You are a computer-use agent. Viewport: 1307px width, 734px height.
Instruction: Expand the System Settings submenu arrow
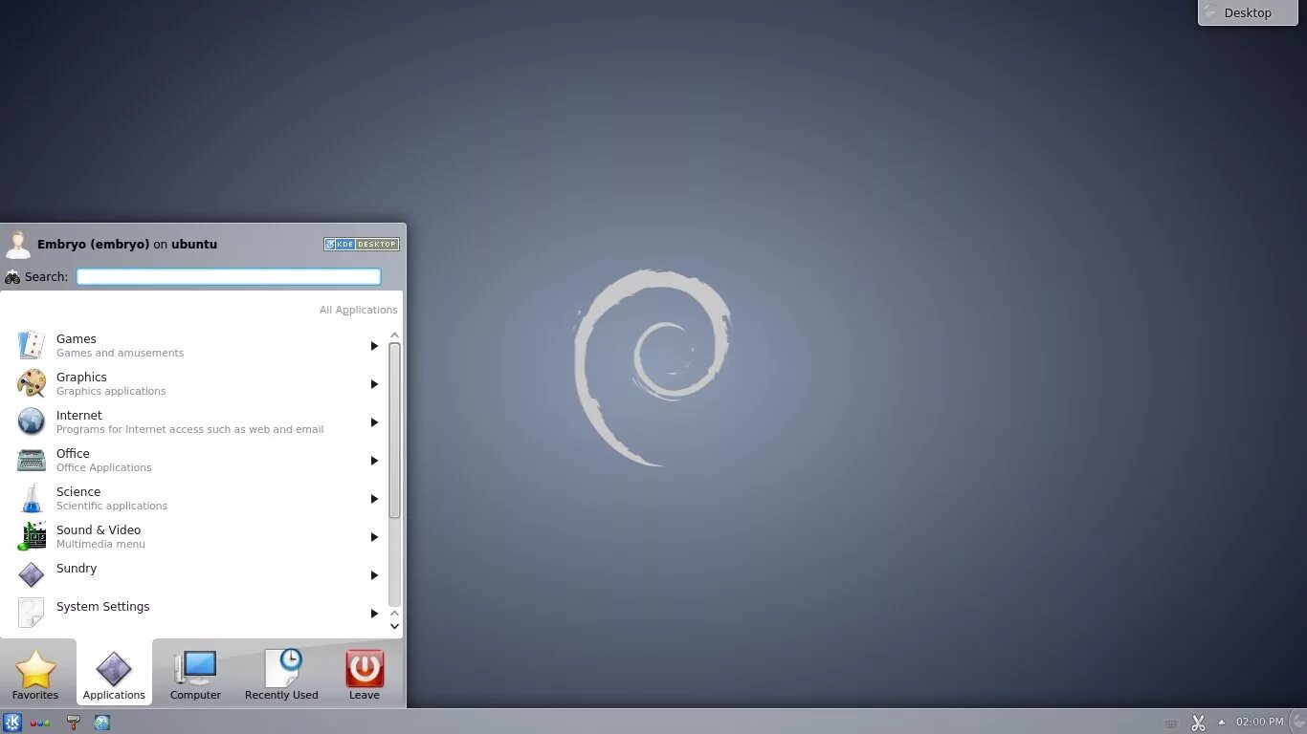(374, 614)
